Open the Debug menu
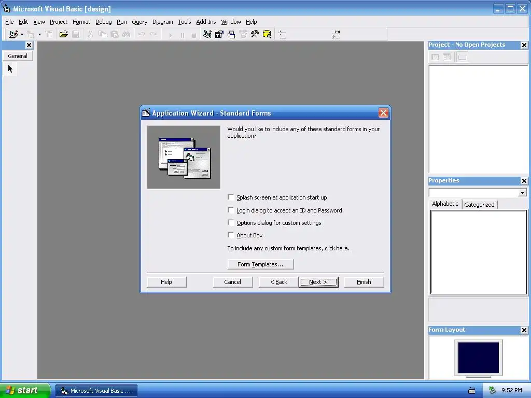The height and width of the screenshot is (398, 531). [x=104, y=22]
